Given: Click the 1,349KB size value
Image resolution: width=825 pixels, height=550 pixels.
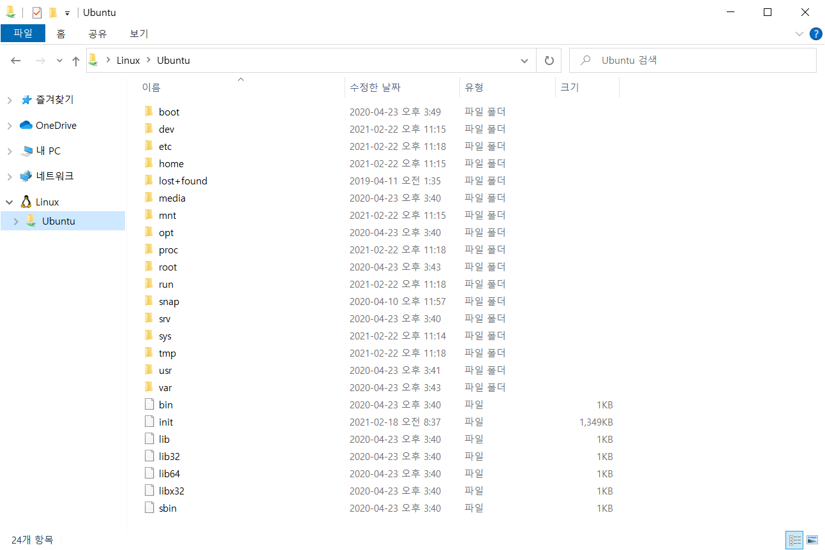Looking at the screenshot, I should [596, 422].
